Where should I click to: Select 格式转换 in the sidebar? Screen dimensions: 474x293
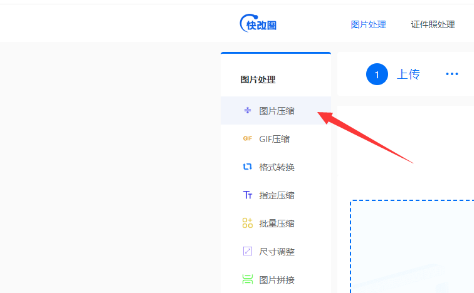pos(276,167)
